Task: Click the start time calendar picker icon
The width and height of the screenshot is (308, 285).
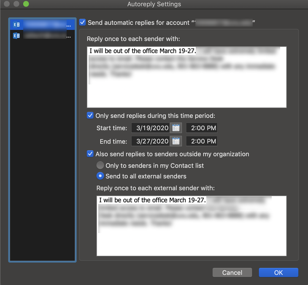Action: (x=176, y=128)
